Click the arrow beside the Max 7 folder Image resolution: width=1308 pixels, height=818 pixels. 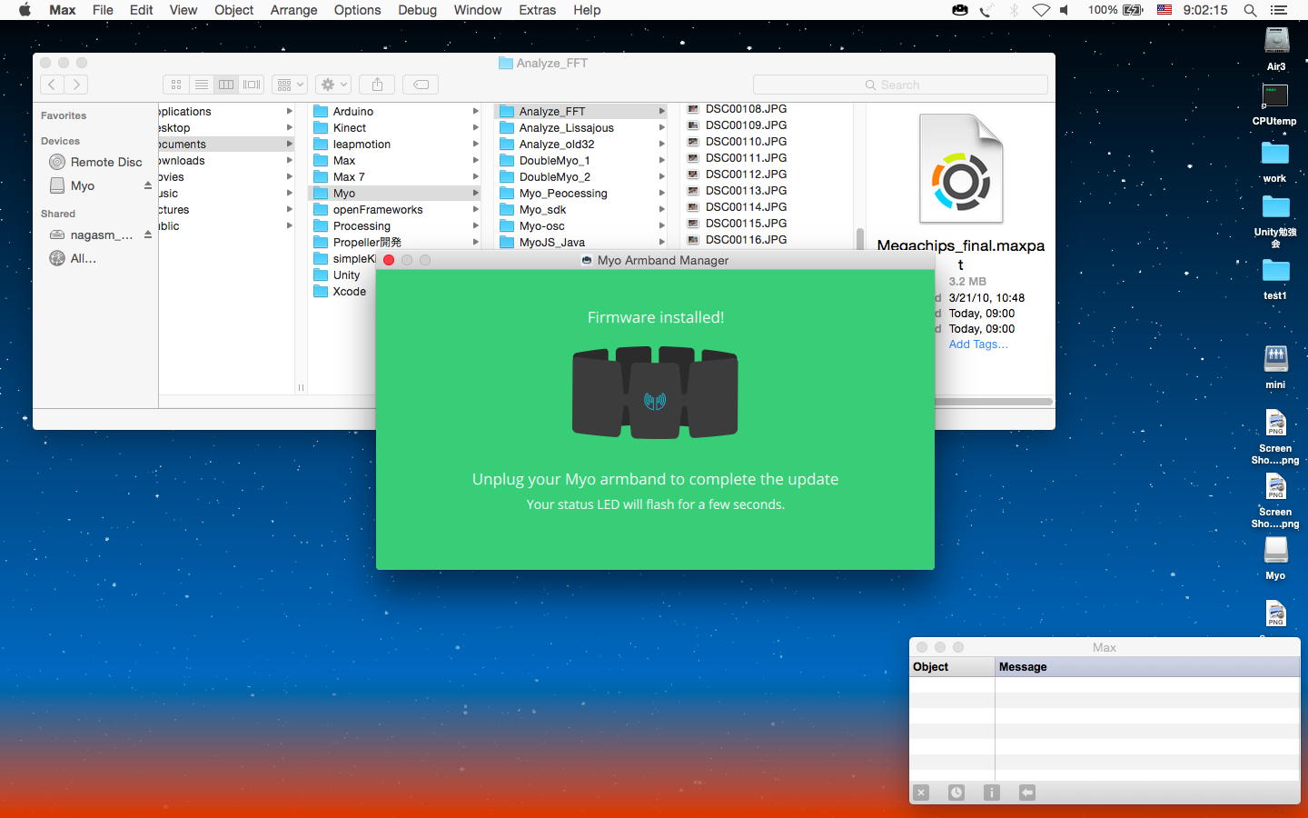click(x=476, y=176)
